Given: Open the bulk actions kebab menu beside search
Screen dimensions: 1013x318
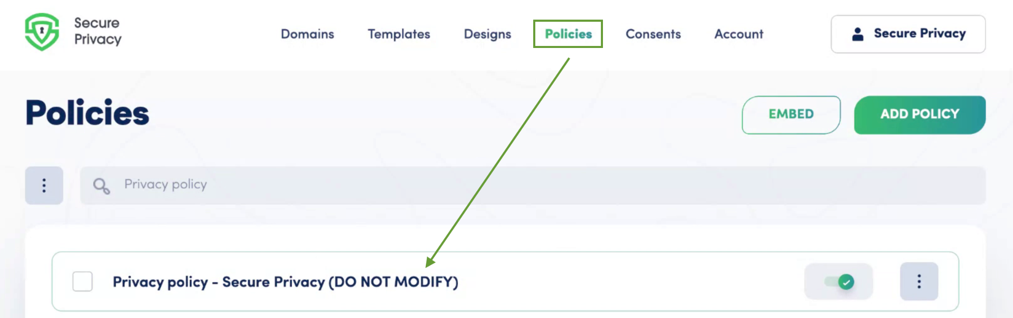Looking at the screenshot, I should (x=44, y=185).
